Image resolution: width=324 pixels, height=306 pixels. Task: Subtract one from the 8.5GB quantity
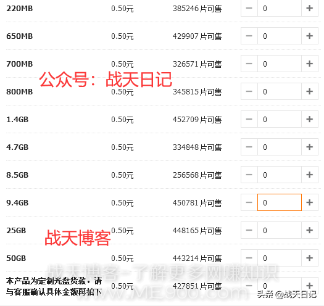pyautogui.click(x=249, y=175)
